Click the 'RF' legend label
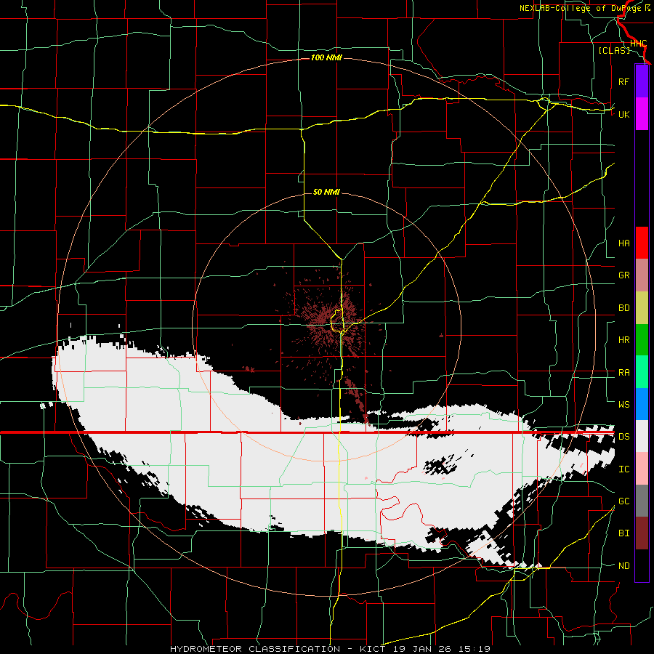Screen dimensions: 654x654 coord(623,81)
